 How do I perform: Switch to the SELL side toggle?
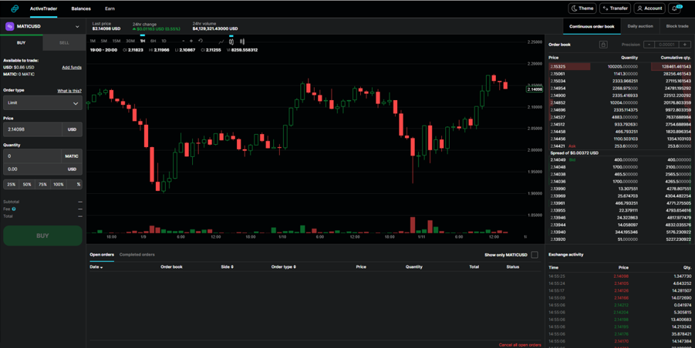pos(64,43)
